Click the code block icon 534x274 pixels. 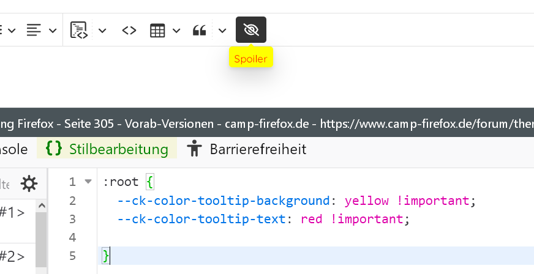coord(79,30)
